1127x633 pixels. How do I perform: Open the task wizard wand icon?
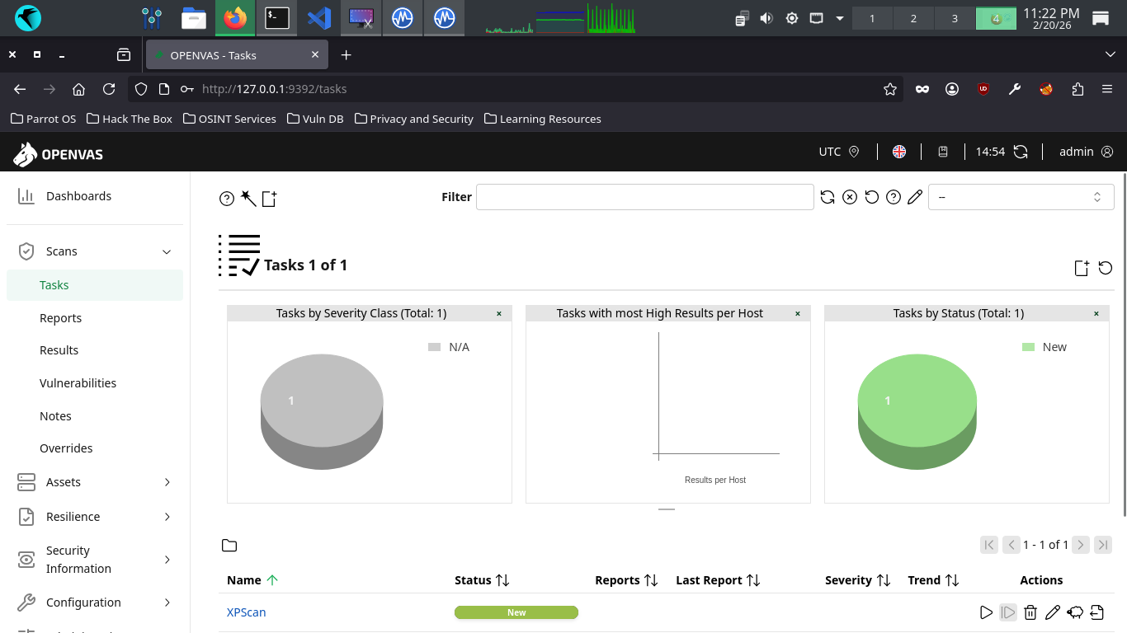(x=248, y=198)
